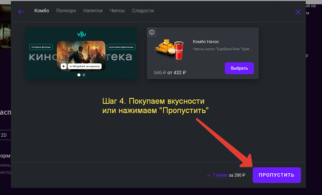Open the Сладости tab
This screenshot has width=322, height=195.
coord(143,11)
